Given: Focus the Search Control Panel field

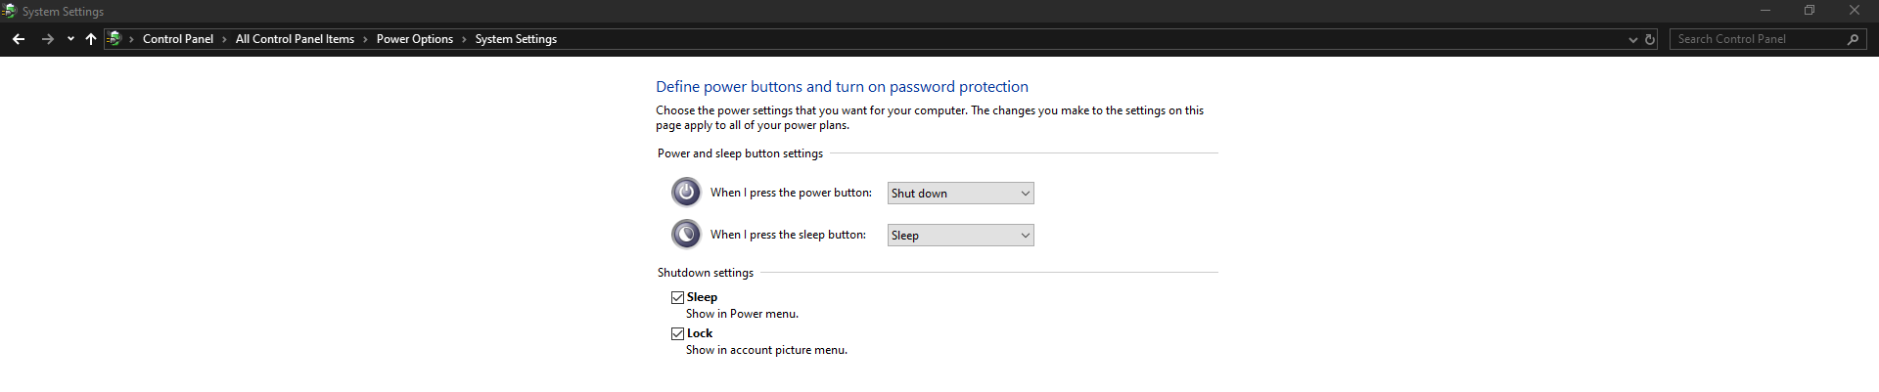Looking at the screenshot, I should pos(1757,39).
